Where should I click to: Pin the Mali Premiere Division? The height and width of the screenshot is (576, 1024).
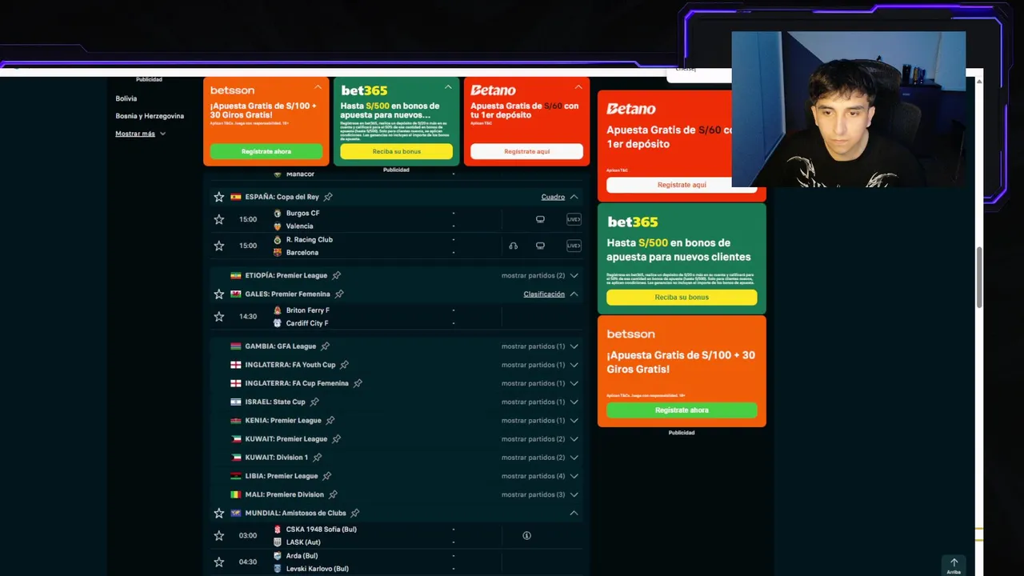333,494
